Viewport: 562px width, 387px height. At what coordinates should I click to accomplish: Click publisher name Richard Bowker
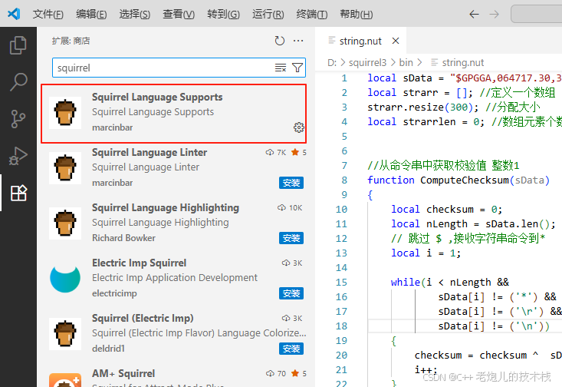123,238
